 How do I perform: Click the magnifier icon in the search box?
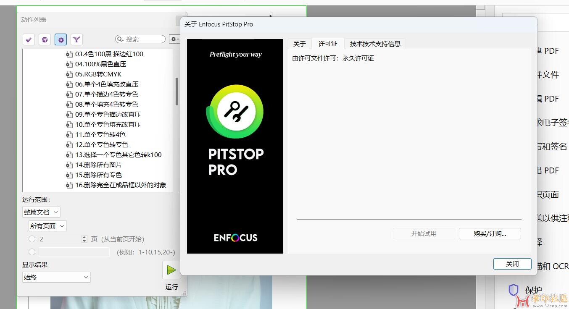pyautogui.click(x=121, y=39)
